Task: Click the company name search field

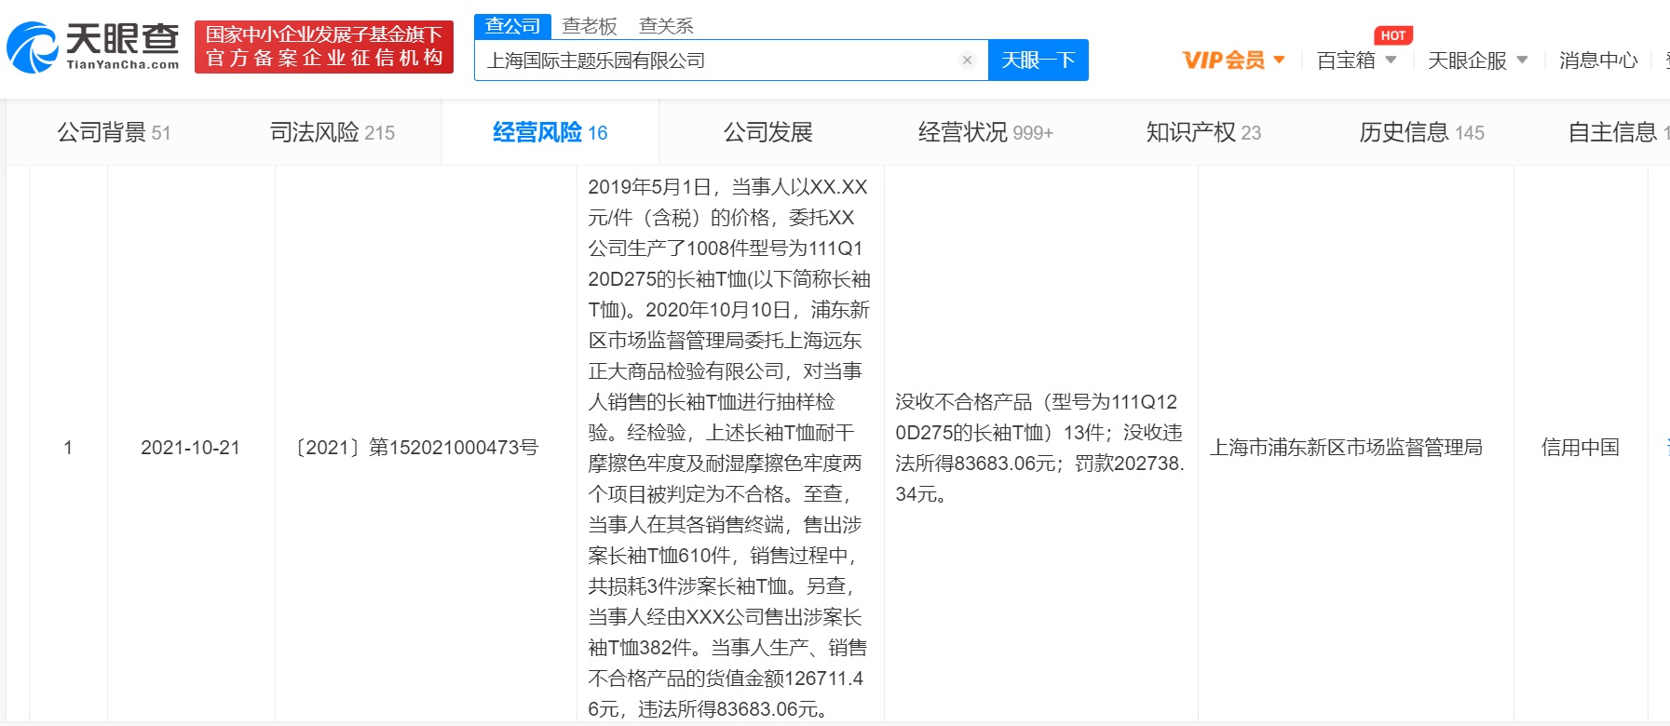Action: click(717, 60)
